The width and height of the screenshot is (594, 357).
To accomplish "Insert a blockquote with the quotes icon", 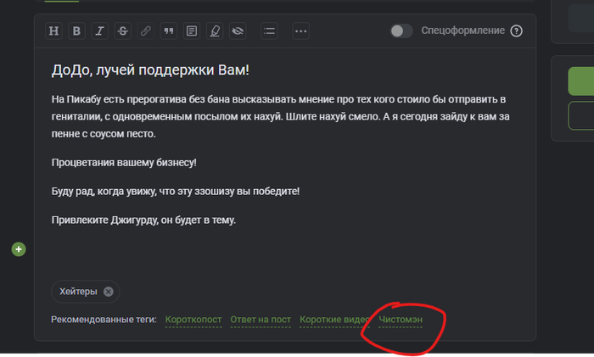I will pyautogui.click(x=169, y=31).
